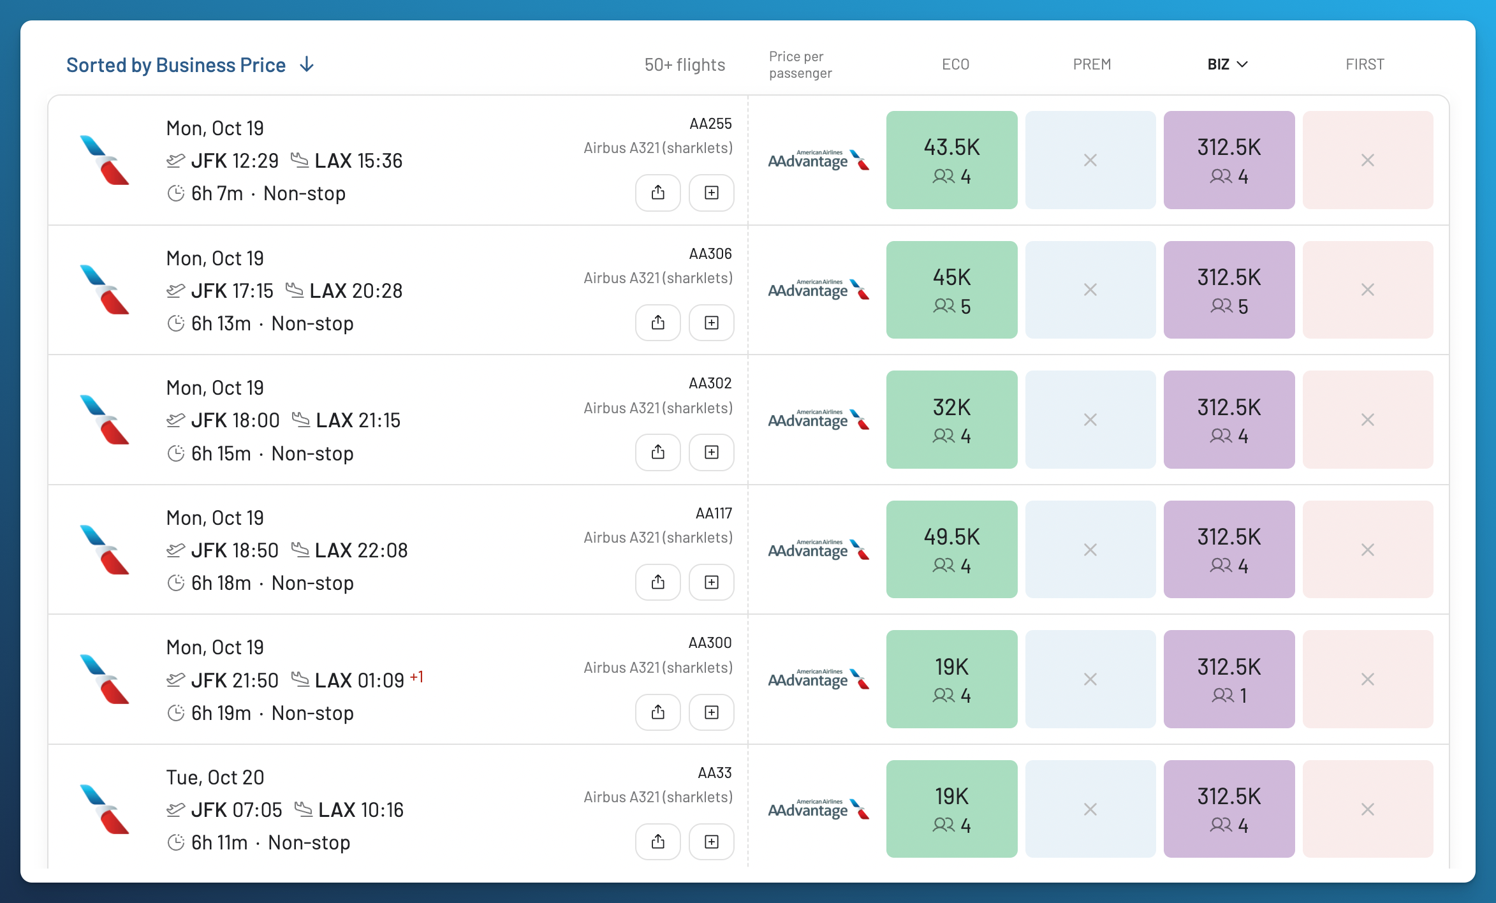Screen dimensions: 1496x903
Task: Share flight AA33
Action: coord(658,842)
